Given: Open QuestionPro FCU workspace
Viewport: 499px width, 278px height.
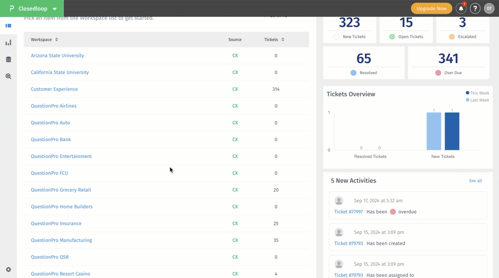Looking at the screenshot, I should [x=49, y=173].
